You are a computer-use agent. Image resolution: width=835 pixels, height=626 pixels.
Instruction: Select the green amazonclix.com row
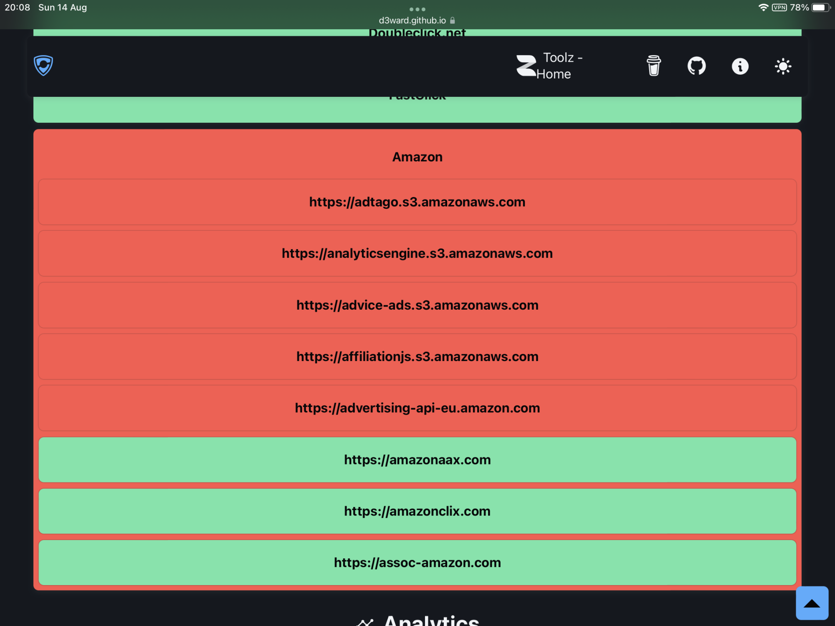417,511
